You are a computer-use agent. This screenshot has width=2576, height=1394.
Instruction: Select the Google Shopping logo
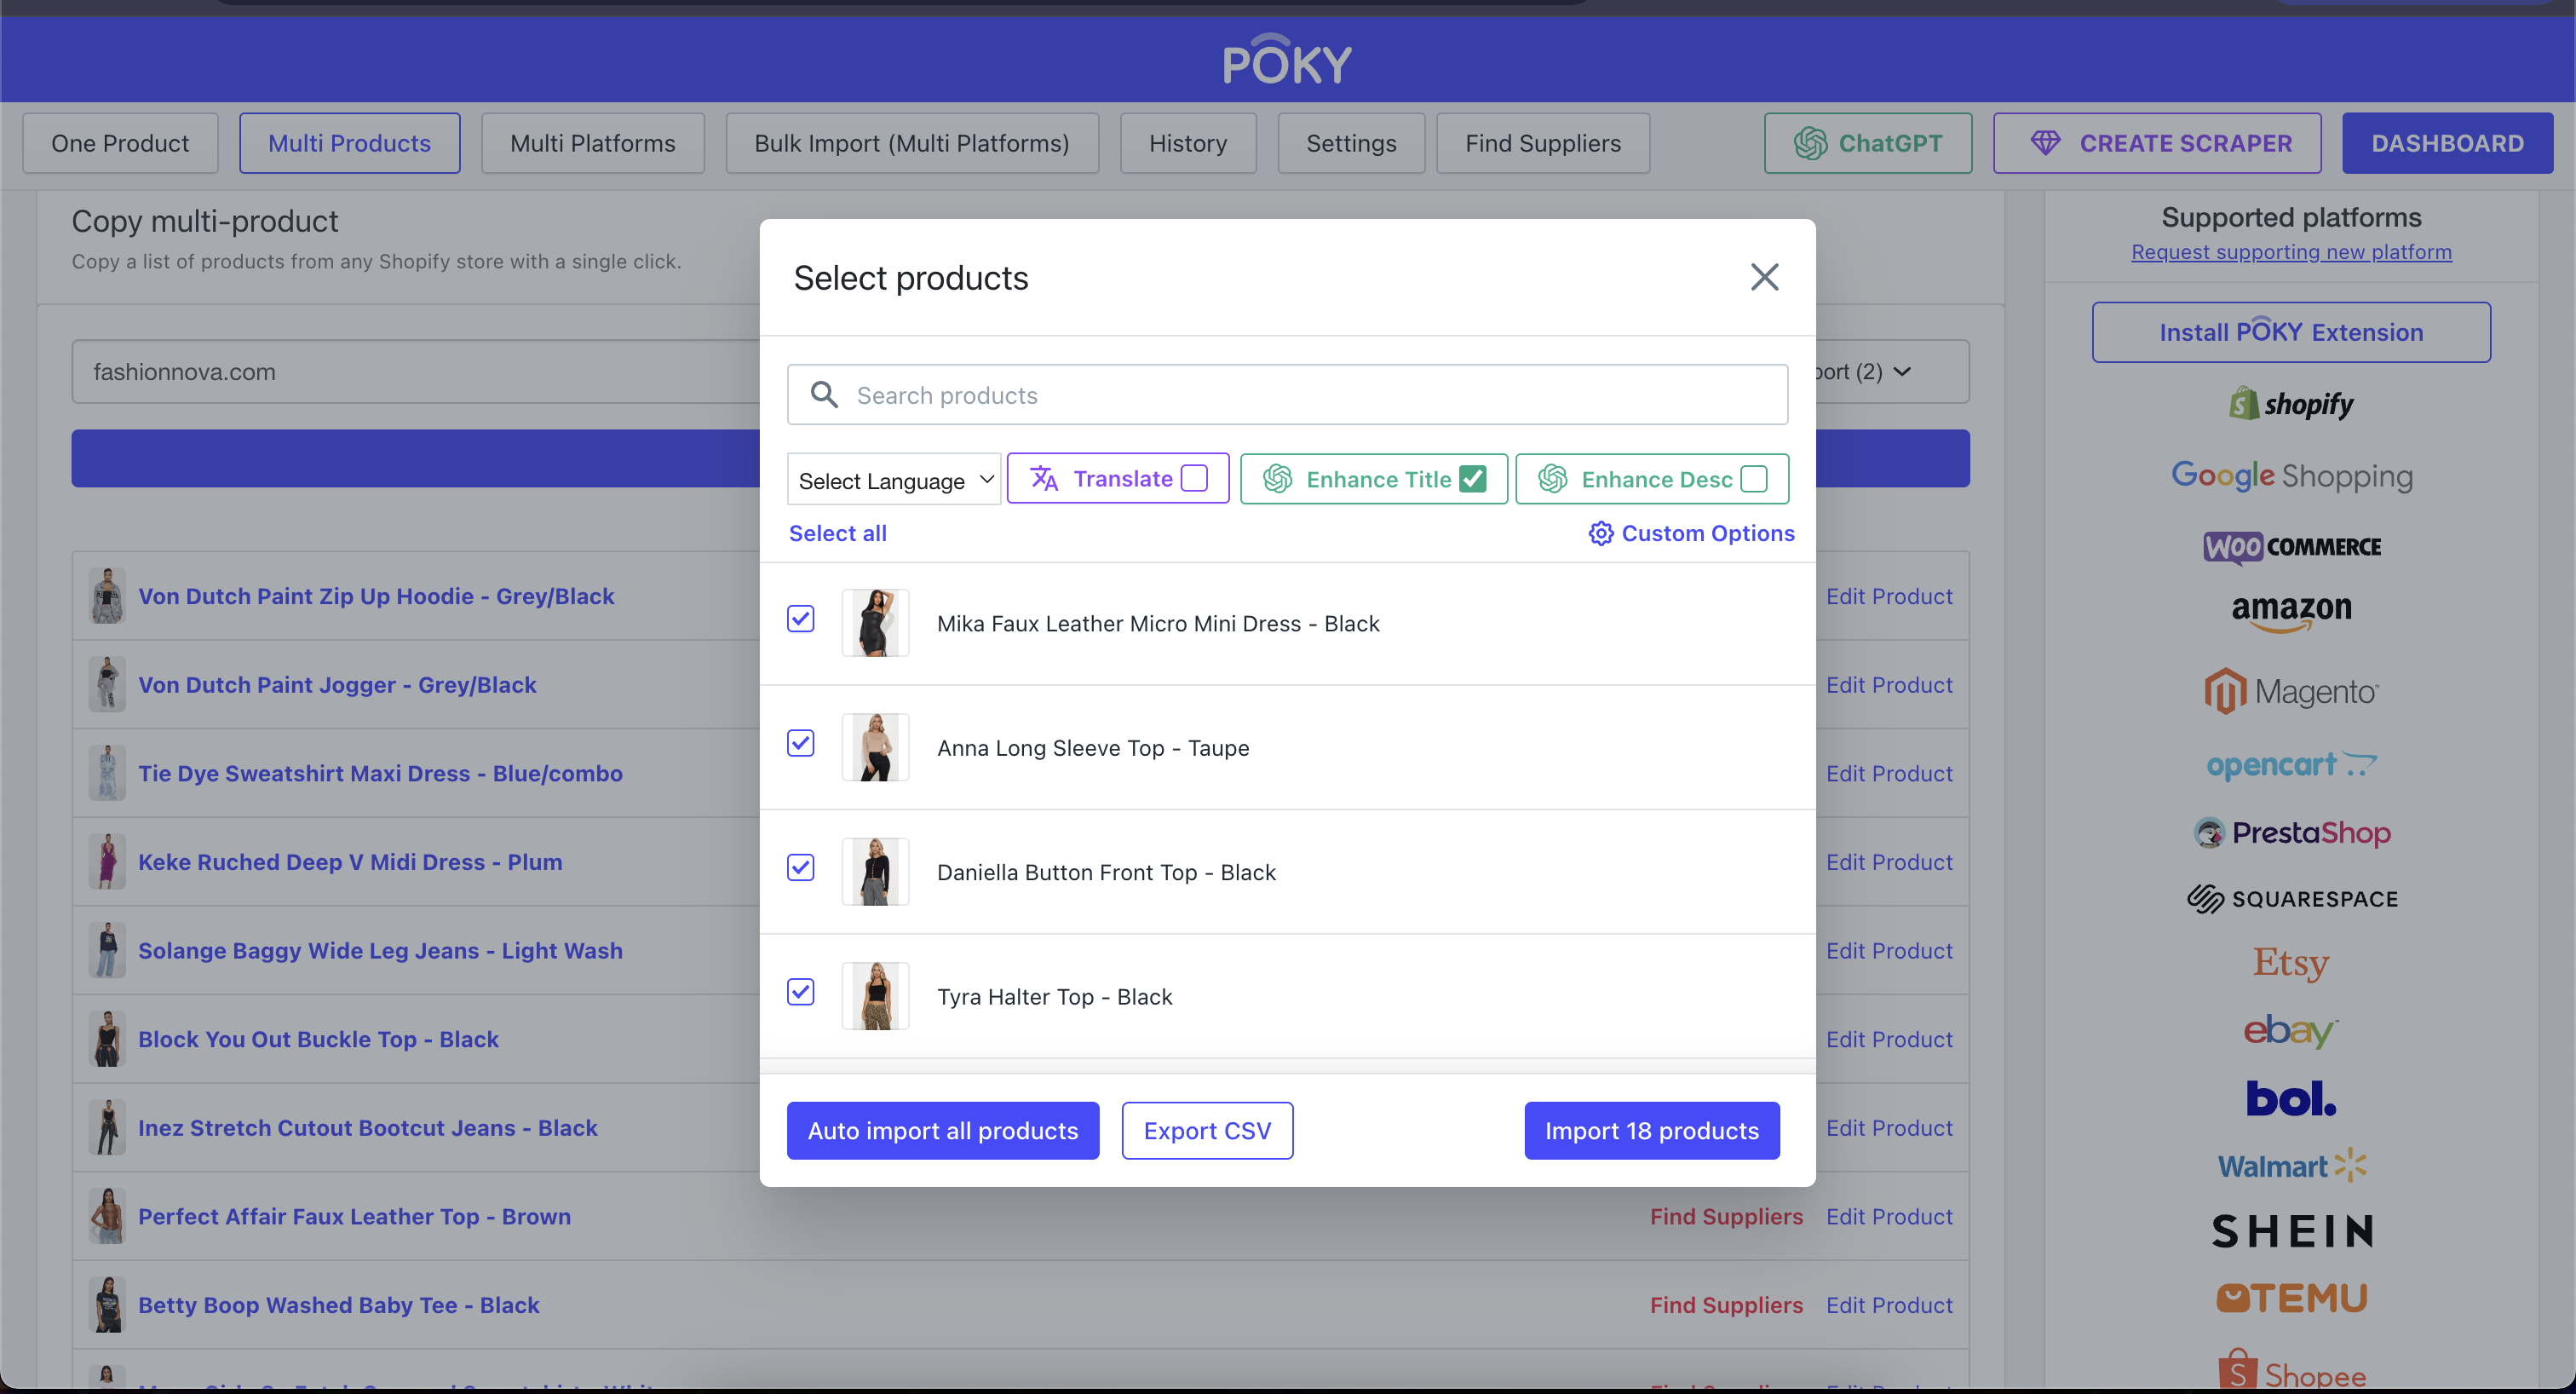click(2291, 476)
